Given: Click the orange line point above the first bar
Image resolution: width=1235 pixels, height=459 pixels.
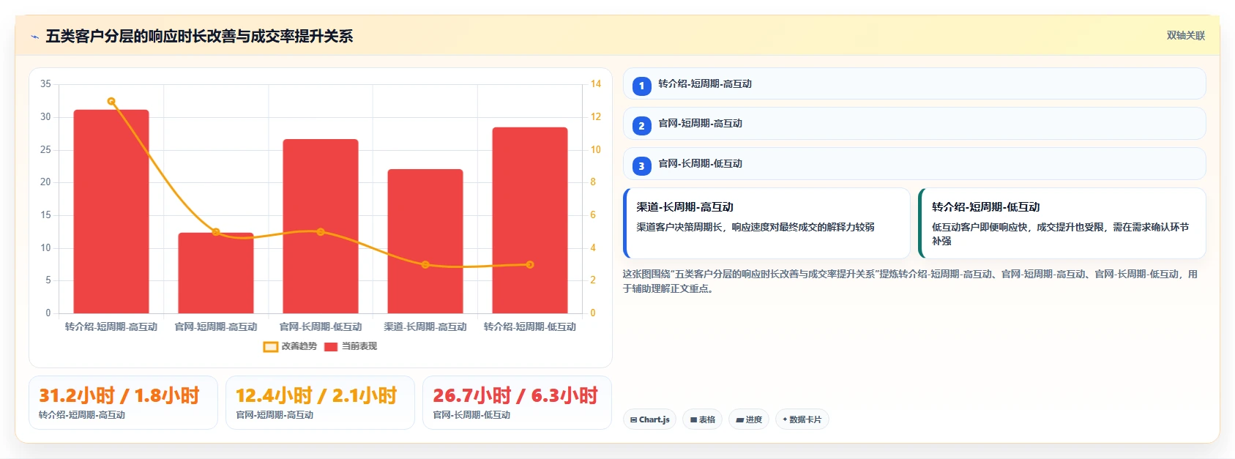Looking at the screenshot, I should [x=111, y=102].
